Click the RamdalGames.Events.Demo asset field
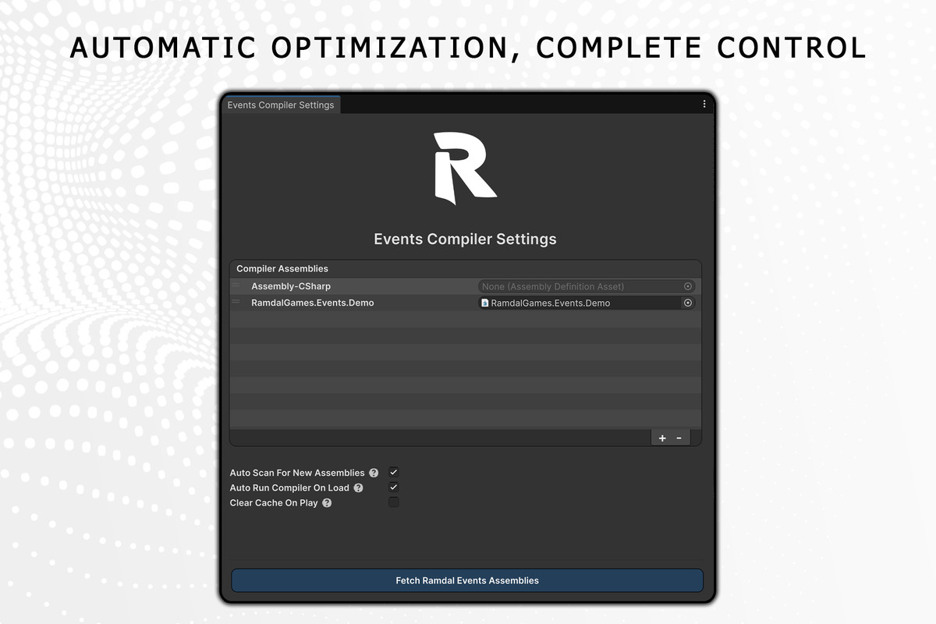Screen dimensions: 936x624 587,303
